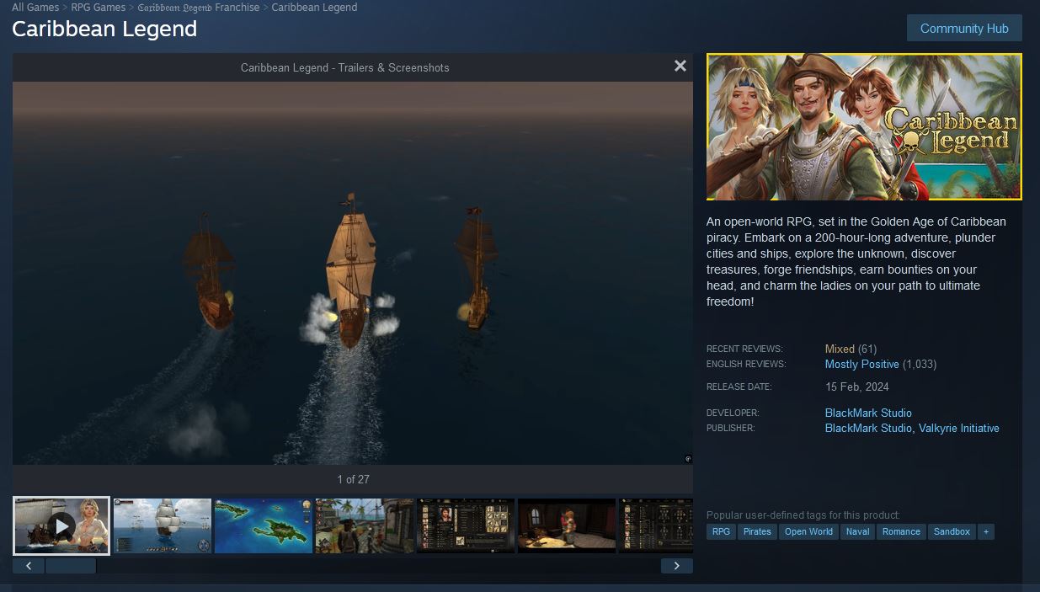The image size is (1040, 592).
Task: Open the character inventory screenshot thumbnail
Action: (466, 526)
